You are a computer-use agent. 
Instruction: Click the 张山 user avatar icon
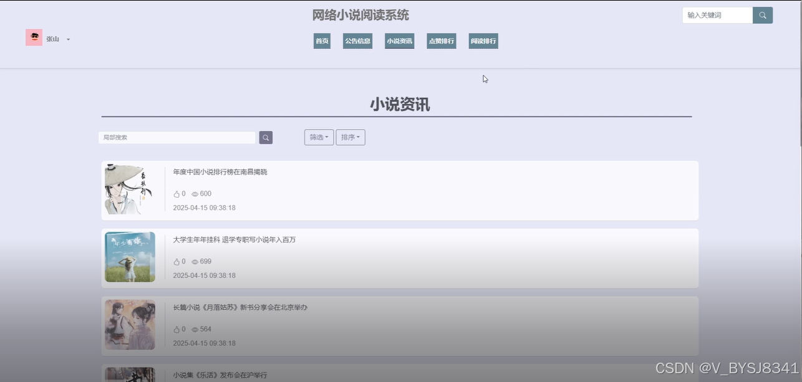[x=34, y=37]
